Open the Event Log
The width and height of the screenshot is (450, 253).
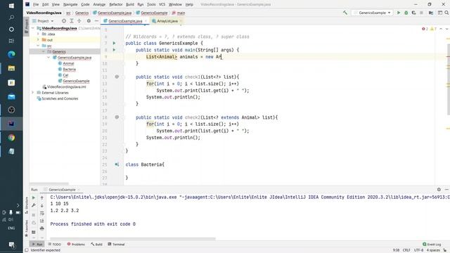click(432, 245)
